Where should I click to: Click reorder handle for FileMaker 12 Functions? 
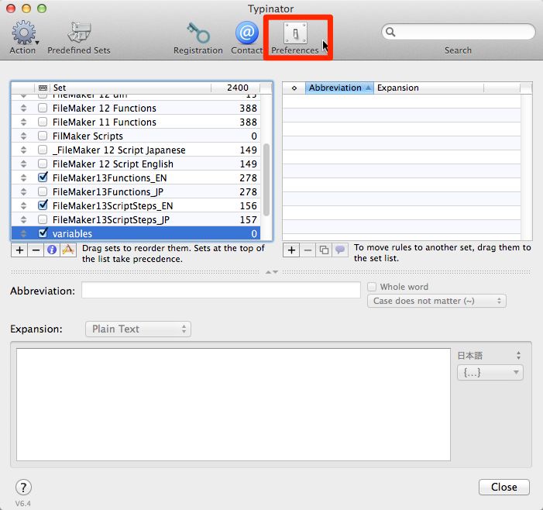tap(23, 108)
